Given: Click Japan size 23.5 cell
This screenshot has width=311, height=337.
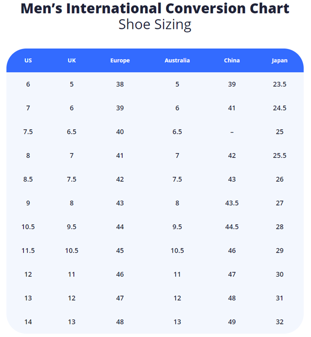Looking at the screenshot, I should [x=280, y=84].
